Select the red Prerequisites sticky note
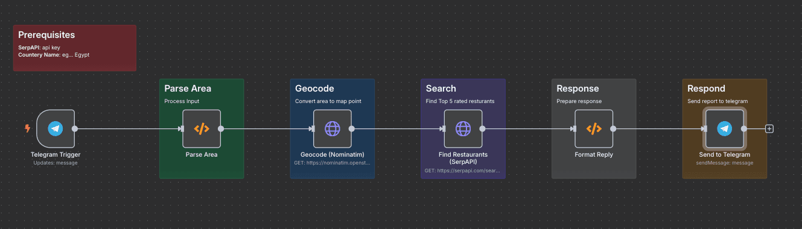The image size is (802, 229). 75,48
